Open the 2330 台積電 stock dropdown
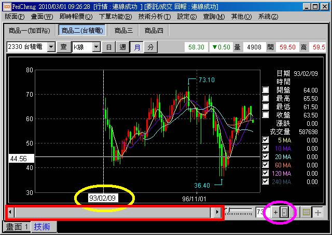Screen dimensions: 332x235 click(x=51, y=47)
